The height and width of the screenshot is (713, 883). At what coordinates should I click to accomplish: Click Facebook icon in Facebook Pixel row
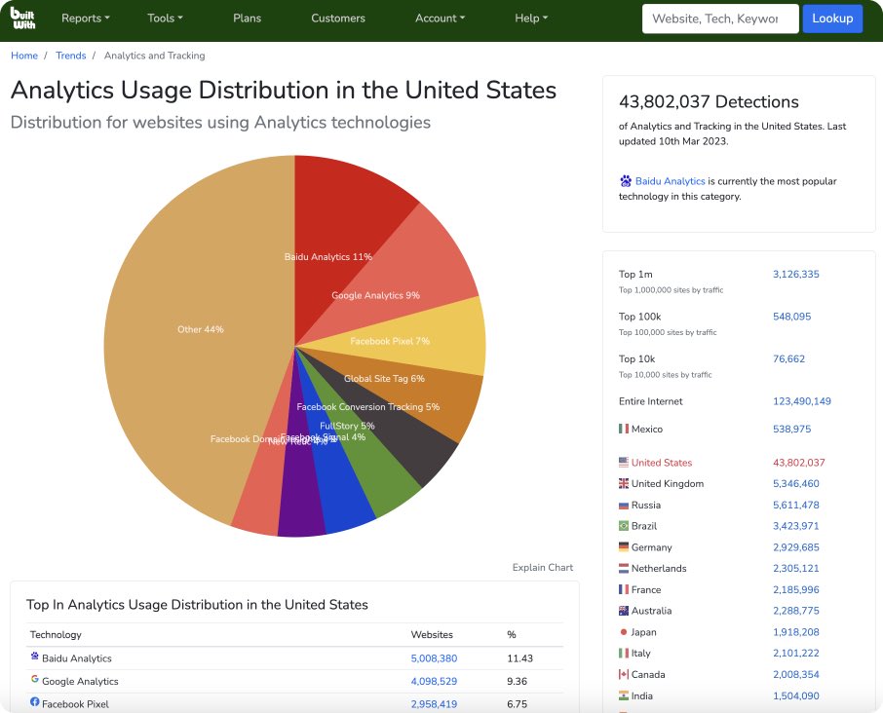35,701
